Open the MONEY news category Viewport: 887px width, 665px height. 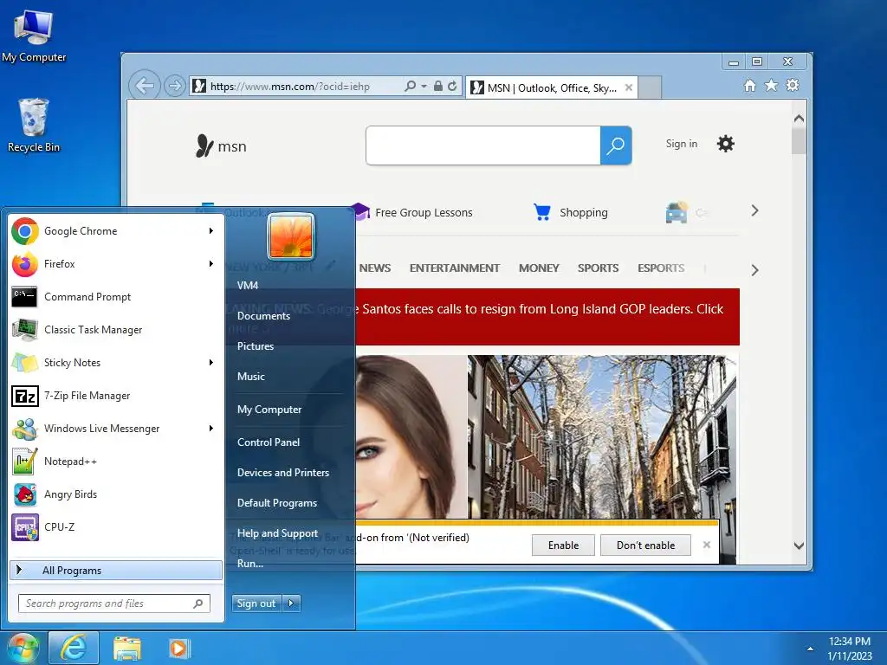[539, 268]
